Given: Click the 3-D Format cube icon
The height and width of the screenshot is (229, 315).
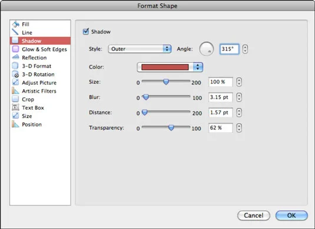Looking at the screenshot, I should click(15, 66).
